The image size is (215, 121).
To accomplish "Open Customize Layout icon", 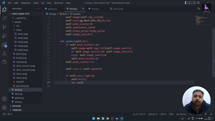I will (x=198, y=3).
